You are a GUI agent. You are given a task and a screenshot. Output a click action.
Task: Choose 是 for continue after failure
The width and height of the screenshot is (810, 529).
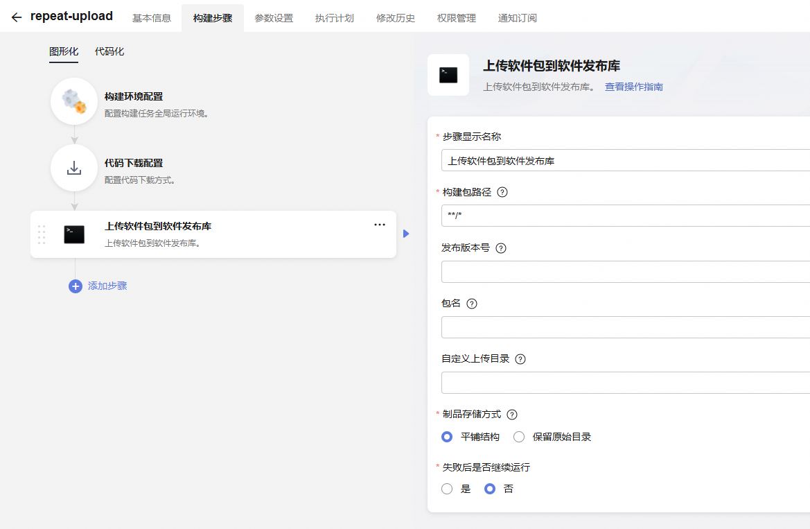[447, 489]
